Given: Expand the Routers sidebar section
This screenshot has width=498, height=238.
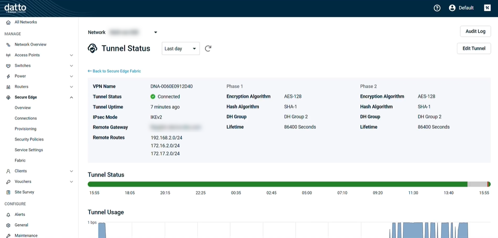Looking at the screenshot, I should (x=71, y=87).
